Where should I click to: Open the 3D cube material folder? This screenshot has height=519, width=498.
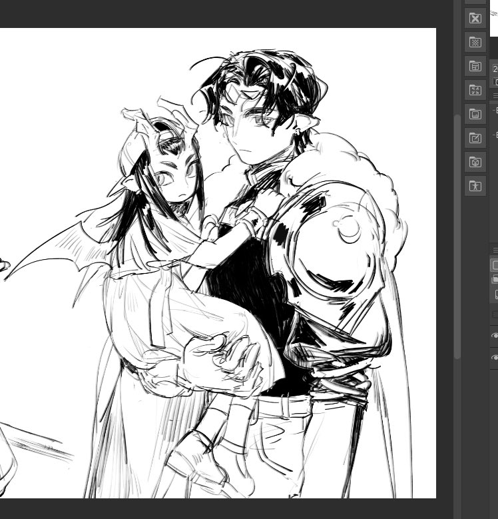click(x=475, y=162)
